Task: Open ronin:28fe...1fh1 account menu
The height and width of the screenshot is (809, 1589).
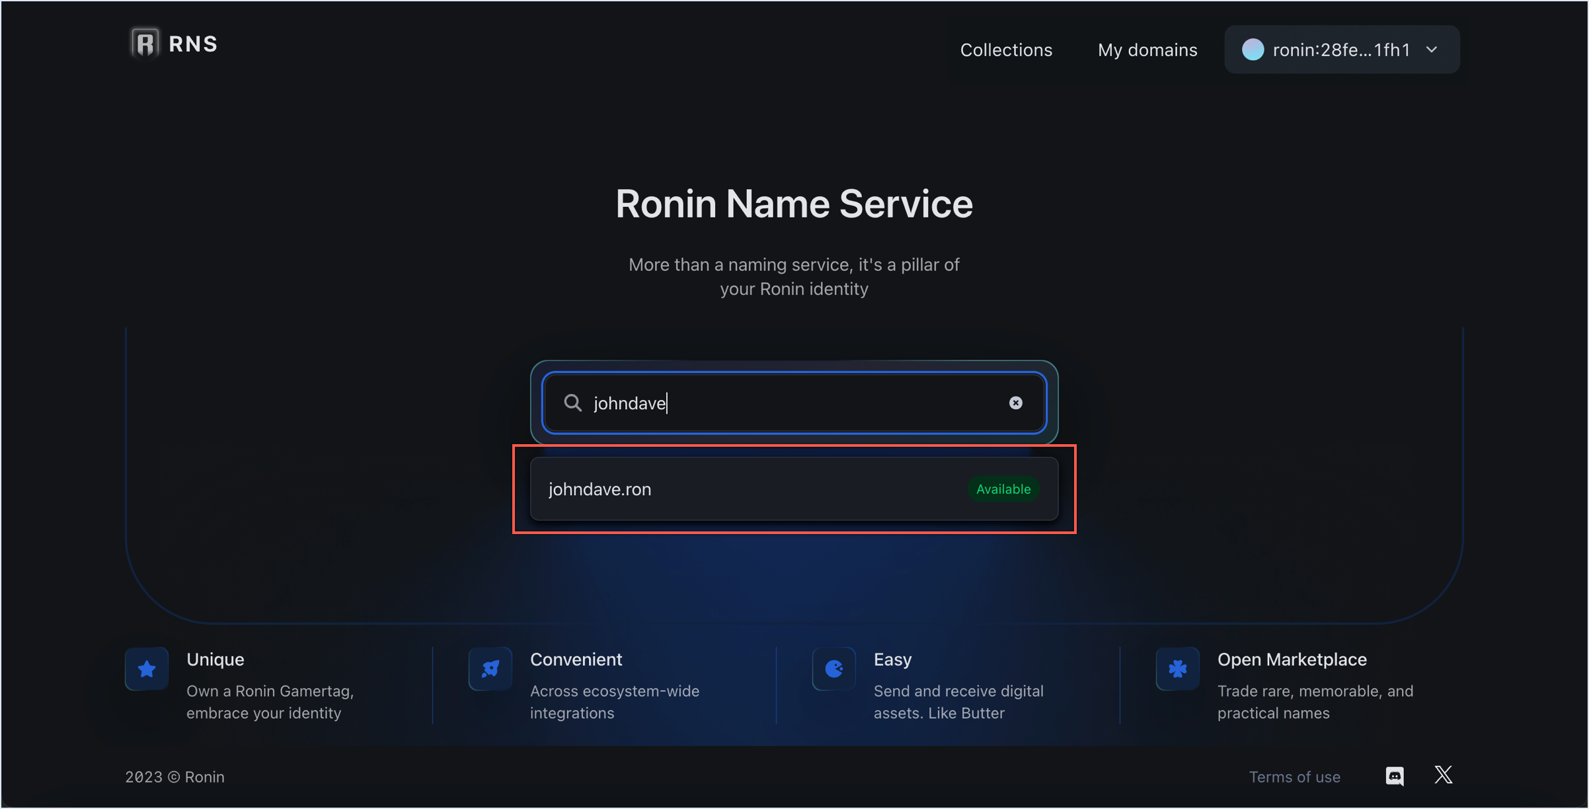Action: [x=1341, y=50]
